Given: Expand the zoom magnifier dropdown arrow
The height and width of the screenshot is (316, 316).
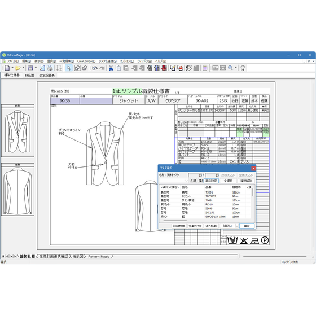Looking at the screenshot, I should [x=236, y=68].
